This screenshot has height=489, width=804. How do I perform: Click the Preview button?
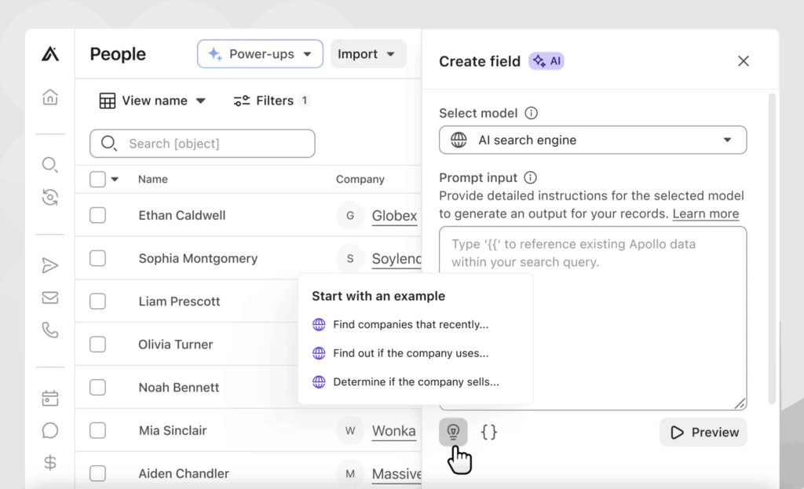(703, 432)
